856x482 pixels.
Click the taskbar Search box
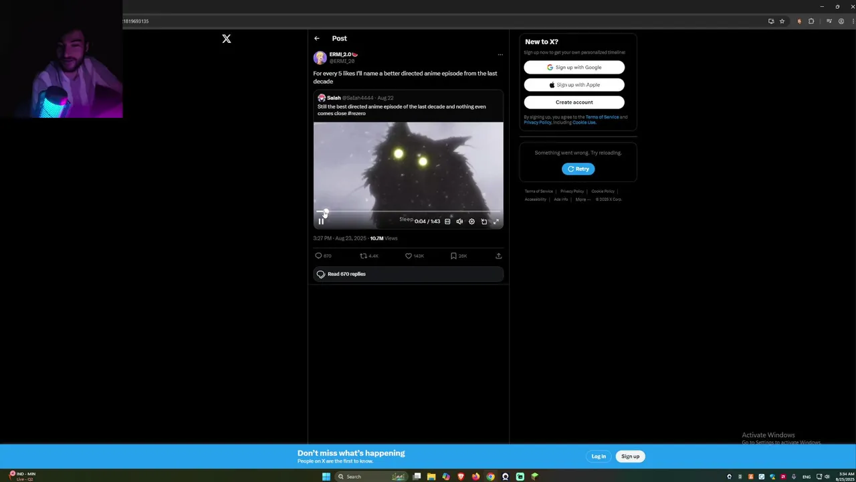click(372, 477)
